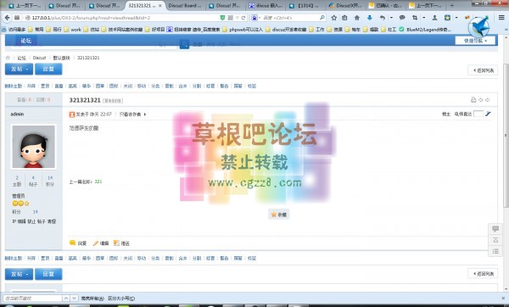Image resolution: width=509 pixels, height=307 pixels.
Task: Open the dropdown arrow beside the undo icon
Action: pyautogui.click(x=391, y=18)
